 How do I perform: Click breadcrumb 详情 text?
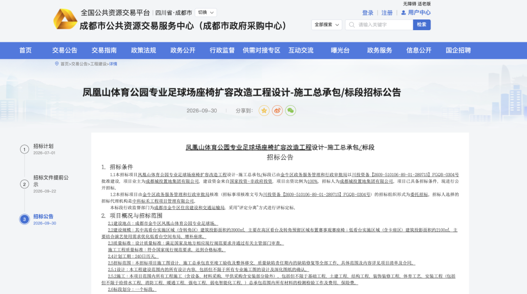click(x=113, y=64)
